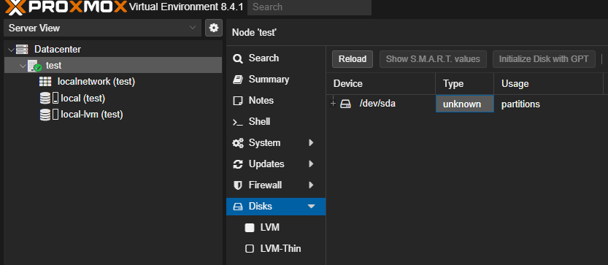Expand the /dev/sda partitions row

tap(332, 104)
